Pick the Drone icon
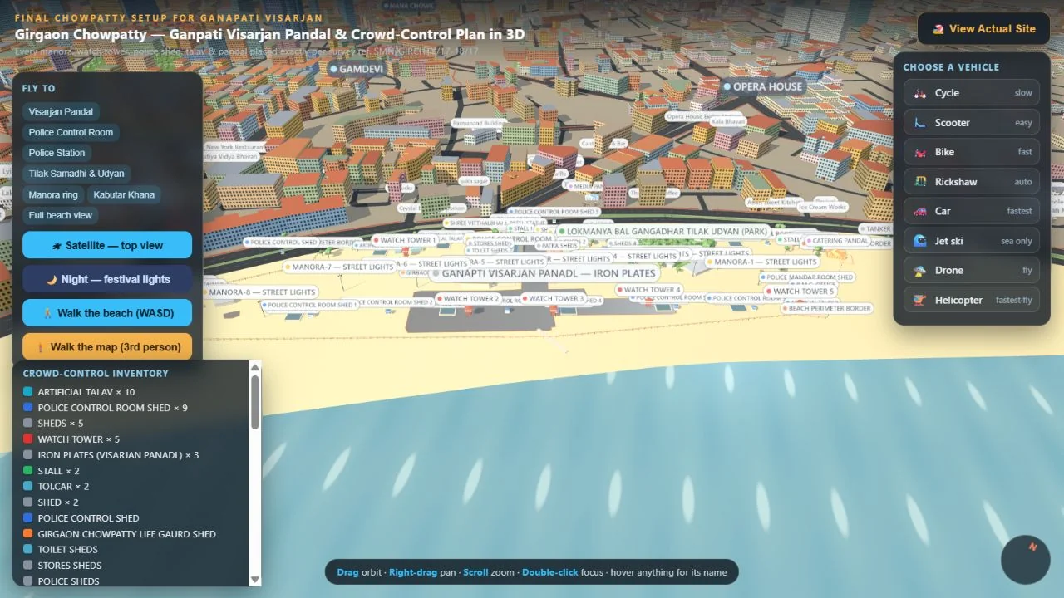Image resolution: width=1064 pixels, height=598 pixels. coord(919,271)
